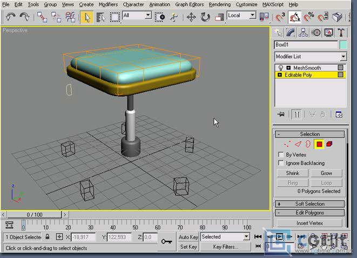Expand the Editable Poly plus box
357x258 pixels.
(x=280, y=75)
